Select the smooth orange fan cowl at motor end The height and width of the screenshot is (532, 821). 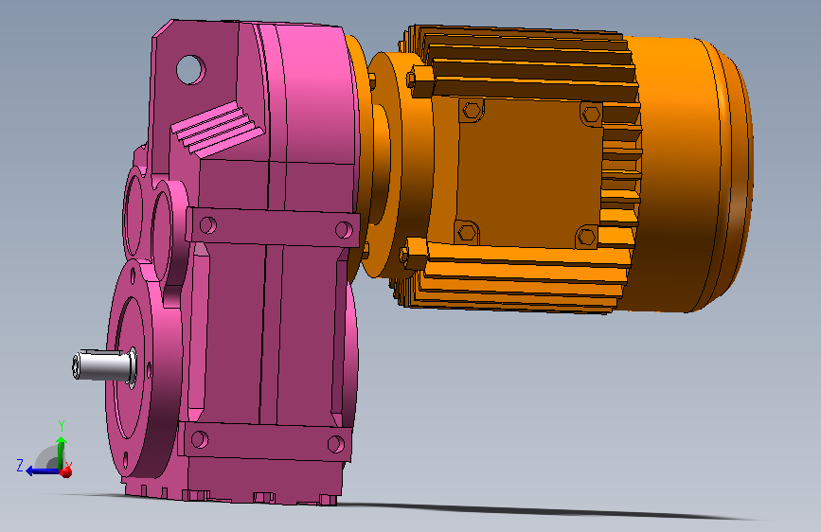[688, 175]
